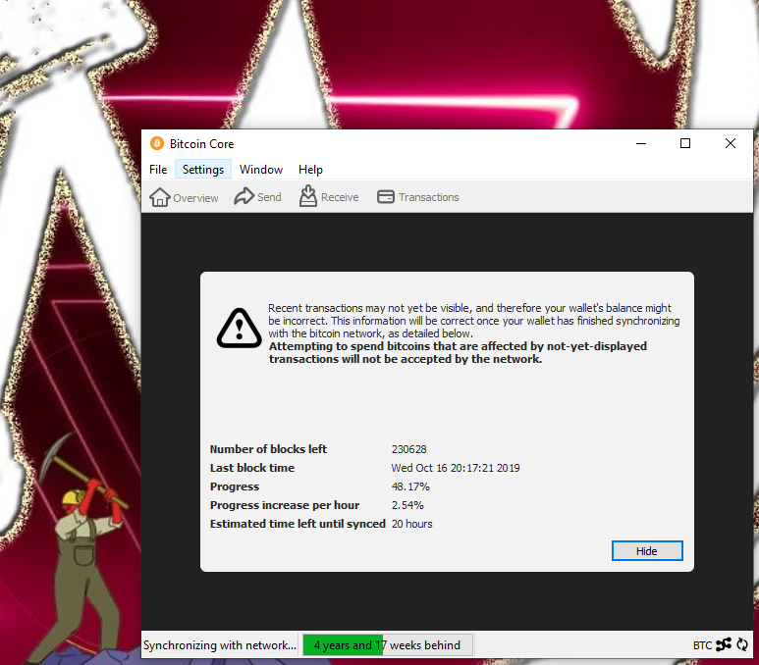Image resolution: width=759 pixels, height=665 pixels.
Task: Close the Bitcoin Core window
Action: (x=730, y=143)
